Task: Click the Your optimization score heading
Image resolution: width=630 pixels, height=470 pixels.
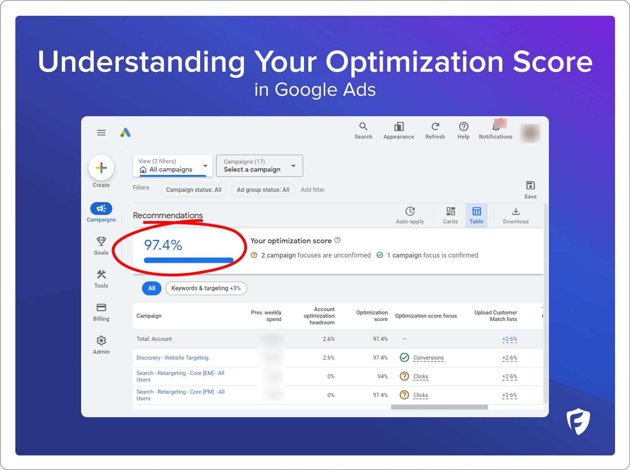Action: coord(291,240)
